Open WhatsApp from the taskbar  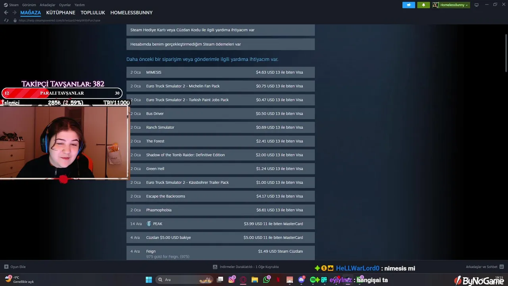click(x=266, y=280)
